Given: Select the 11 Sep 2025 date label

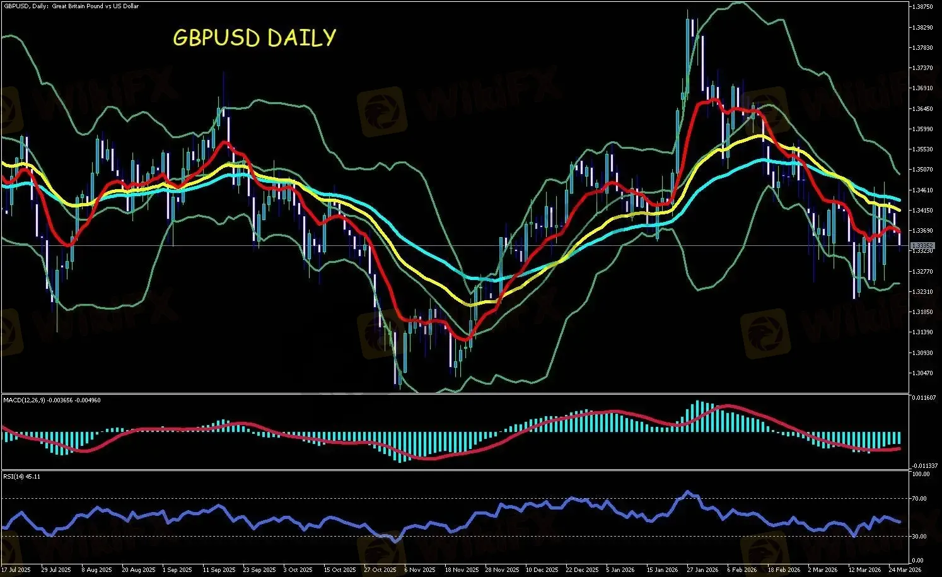Looking at the screenshot, I should pyautogui.click(x=219, y=570).
